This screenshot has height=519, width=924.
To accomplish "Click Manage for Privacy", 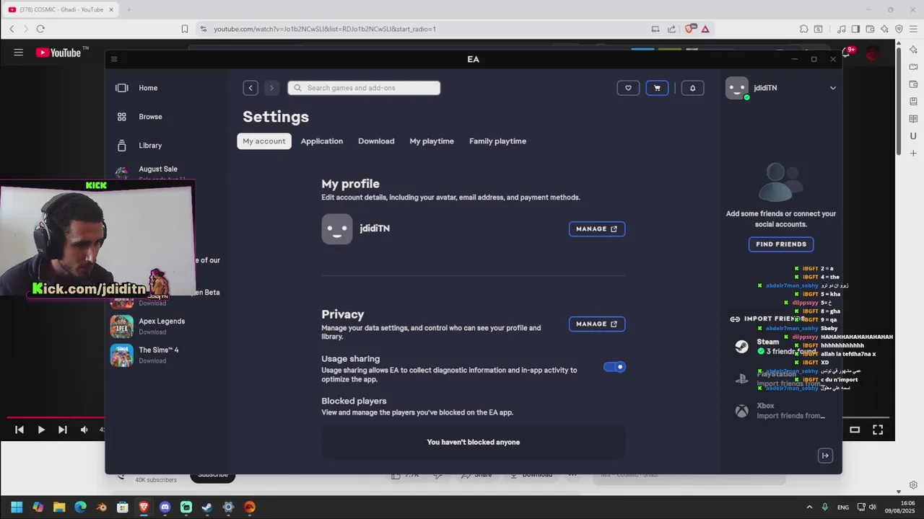I will click(597, 324).
